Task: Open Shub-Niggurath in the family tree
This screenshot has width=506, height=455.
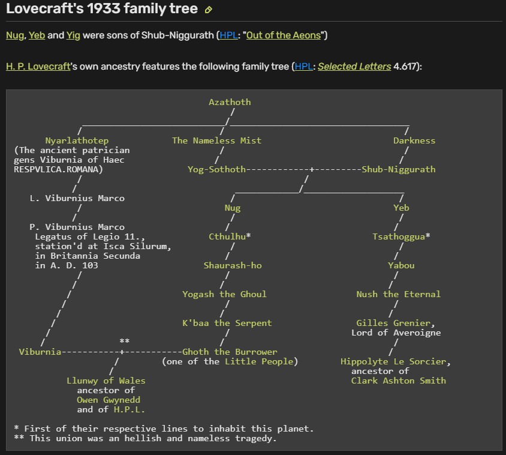Action: click(x=399, y=169)
